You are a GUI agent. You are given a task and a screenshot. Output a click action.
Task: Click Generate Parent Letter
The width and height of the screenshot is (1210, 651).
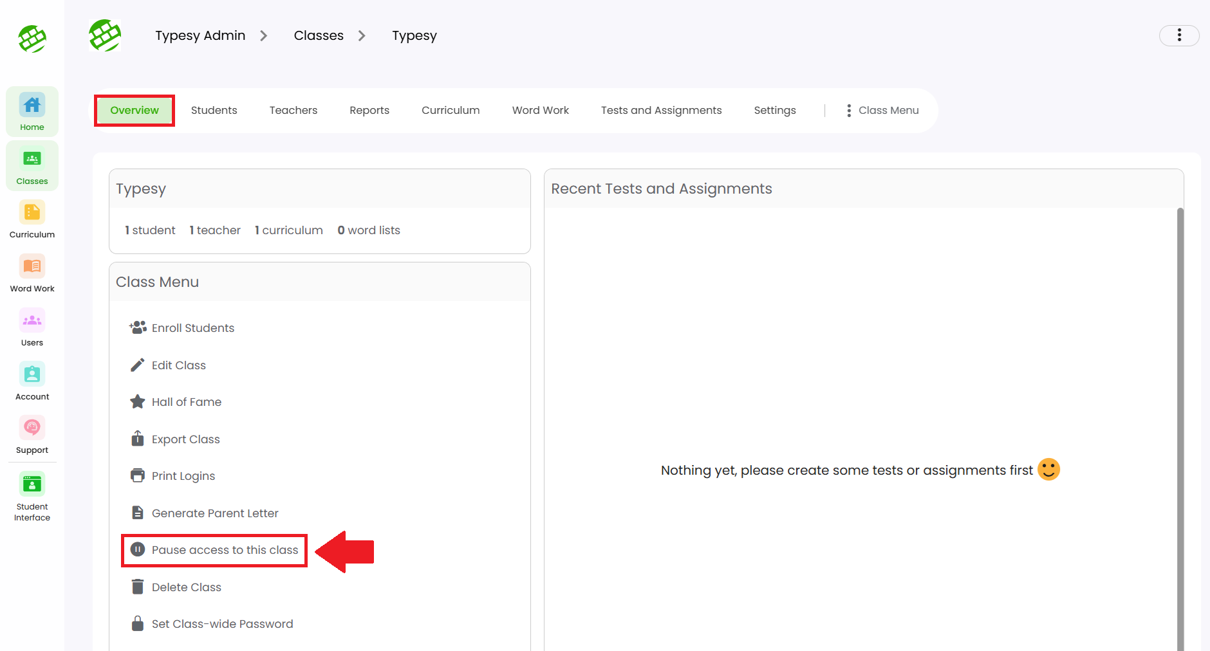pos(215,513)
